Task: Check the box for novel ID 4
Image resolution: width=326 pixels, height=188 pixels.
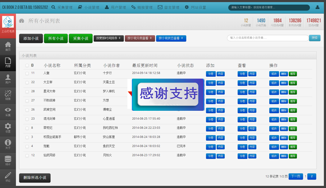Action: [x=27, y=146]
